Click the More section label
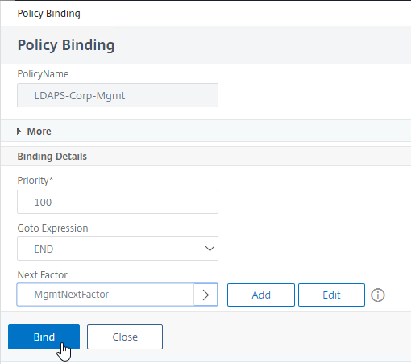The height and width of the screenshot is (364, 411). [39, 132]
